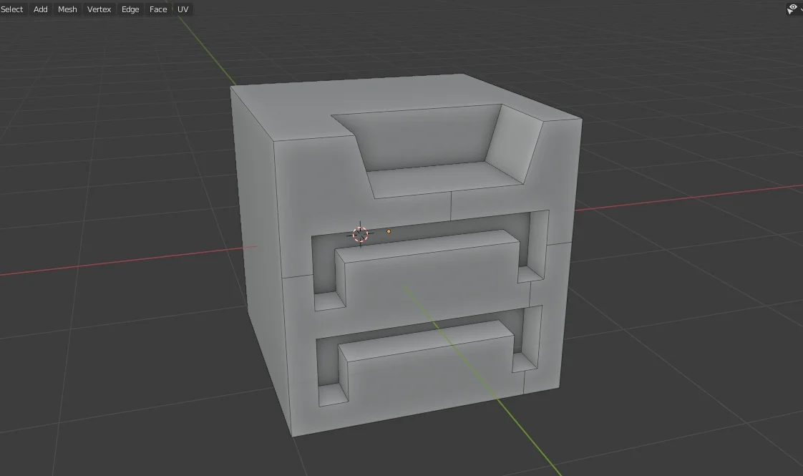This screenshot has width=803, height=476.
Task: Open the object visibility and selectability dropdown
Action: coord(793,9)
